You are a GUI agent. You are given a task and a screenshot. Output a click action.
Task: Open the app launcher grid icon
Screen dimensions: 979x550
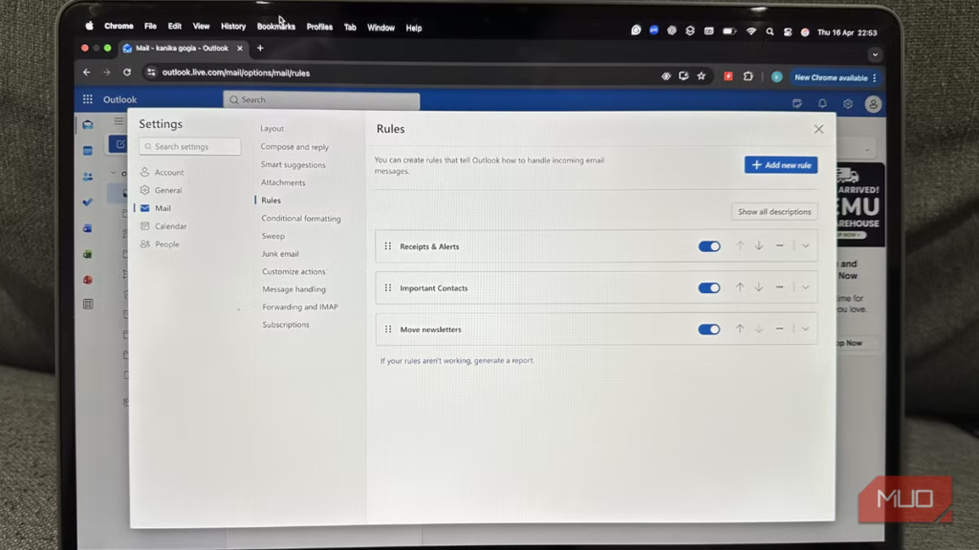[x=87, y=99]
